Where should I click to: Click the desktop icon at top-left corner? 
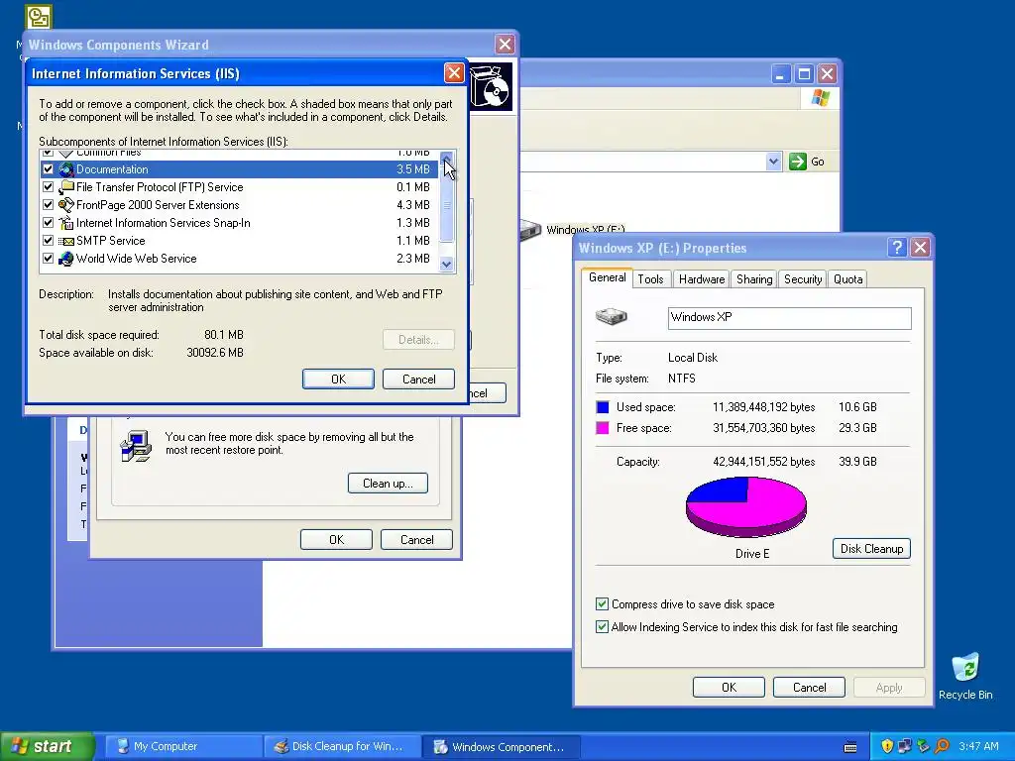[39, 17]
